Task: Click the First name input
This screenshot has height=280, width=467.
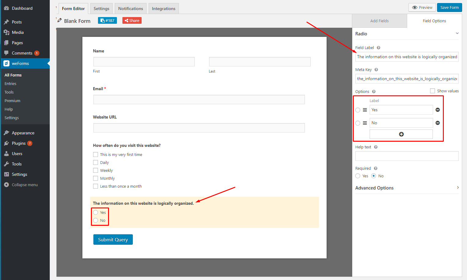Action: (144, 62)
